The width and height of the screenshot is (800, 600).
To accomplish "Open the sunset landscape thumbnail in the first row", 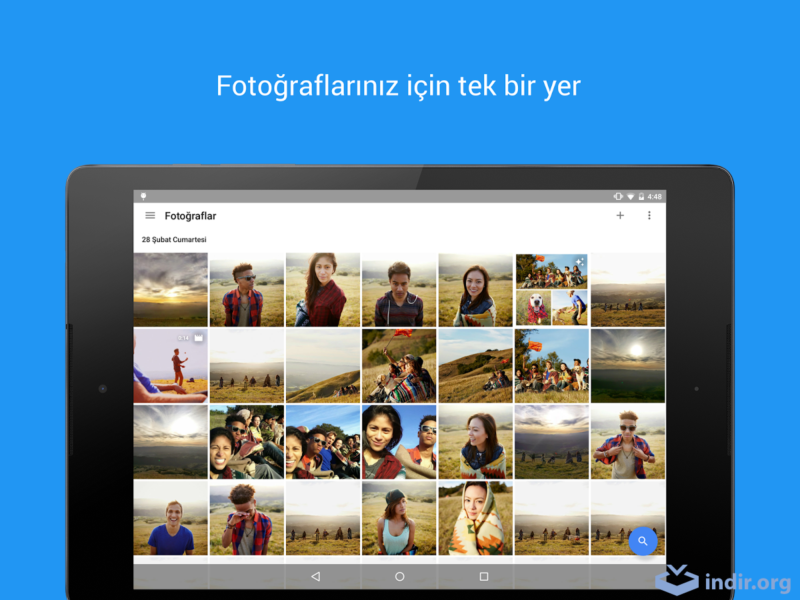I will tap(170, 289).
